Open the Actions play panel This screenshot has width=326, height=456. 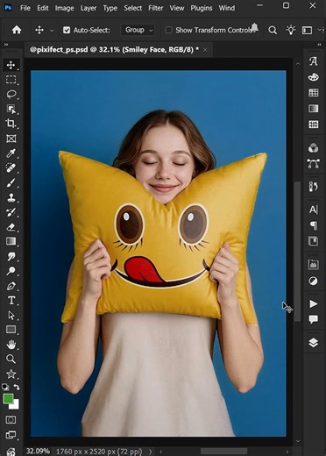(313, 303)
